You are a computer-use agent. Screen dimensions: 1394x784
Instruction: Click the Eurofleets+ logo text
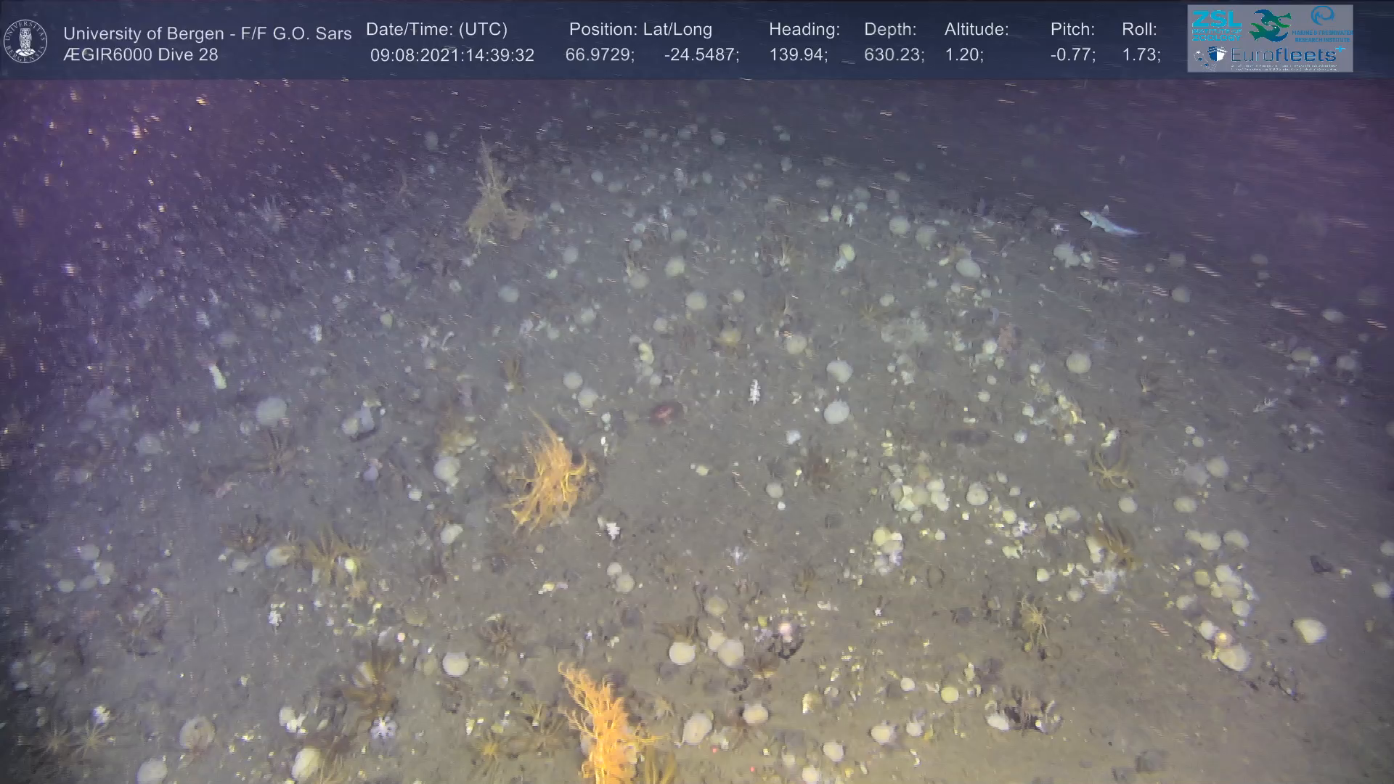[x=1282, y=55]
